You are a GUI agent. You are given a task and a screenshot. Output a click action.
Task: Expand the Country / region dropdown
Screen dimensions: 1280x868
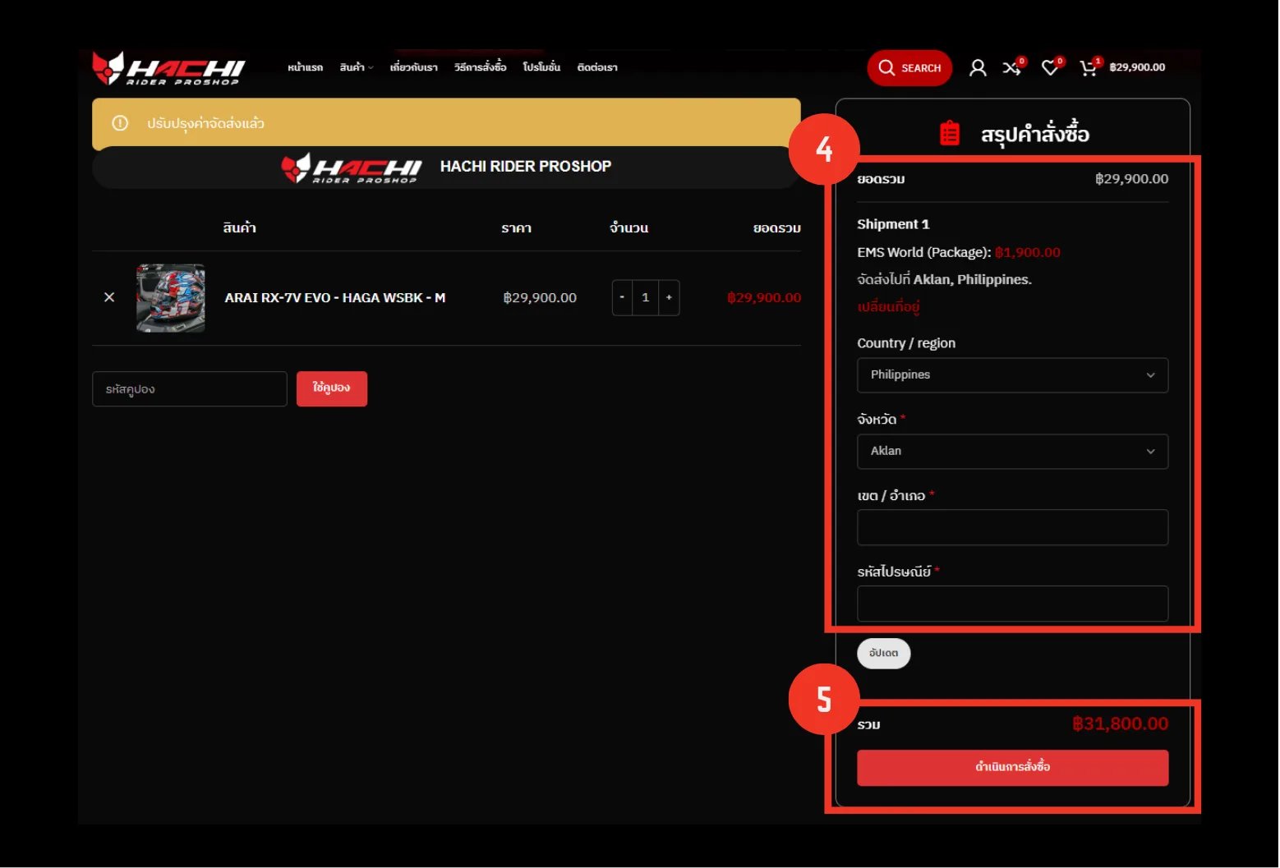[1012, 375]
